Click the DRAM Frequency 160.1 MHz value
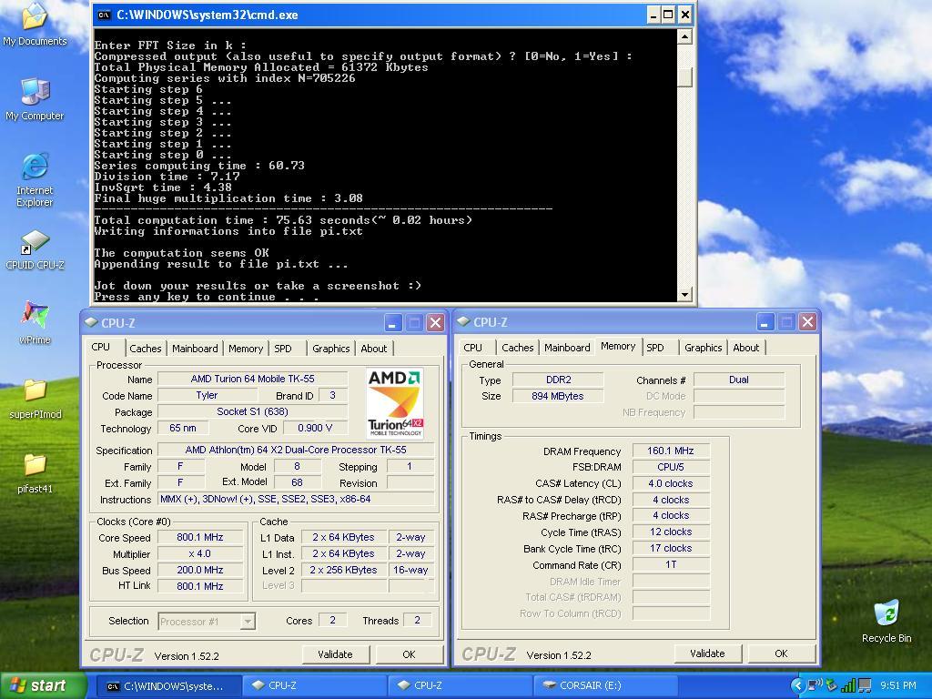 point(671,451)
